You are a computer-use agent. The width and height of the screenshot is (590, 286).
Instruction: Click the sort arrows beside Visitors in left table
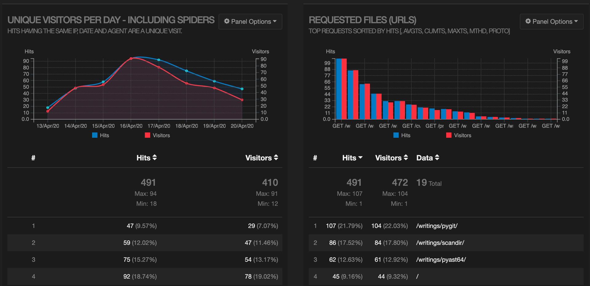click(276, 158)
